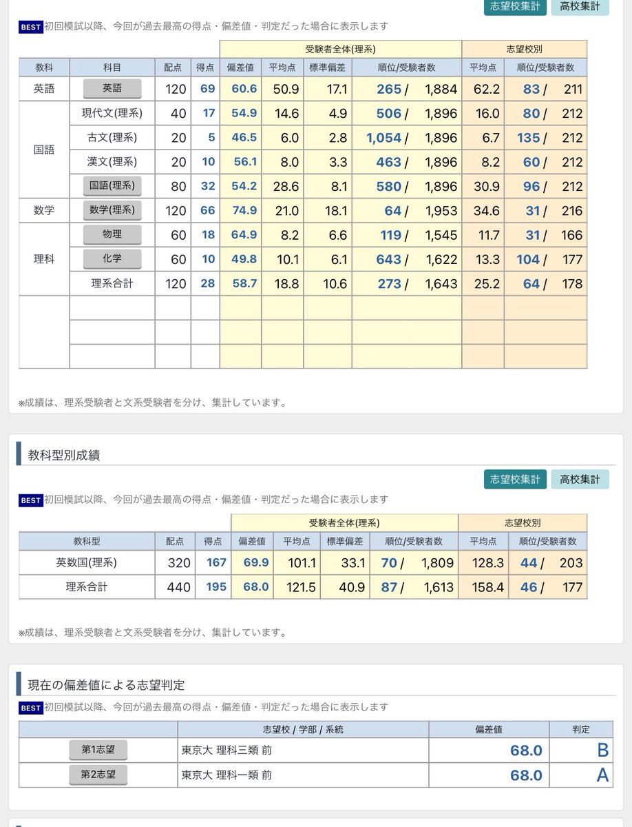The width and height of the screenshot is (632, 827).
Task: Click the average value 101.1
Action: tap(302, 563)
